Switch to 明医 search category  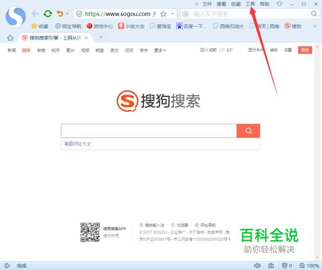100,50
